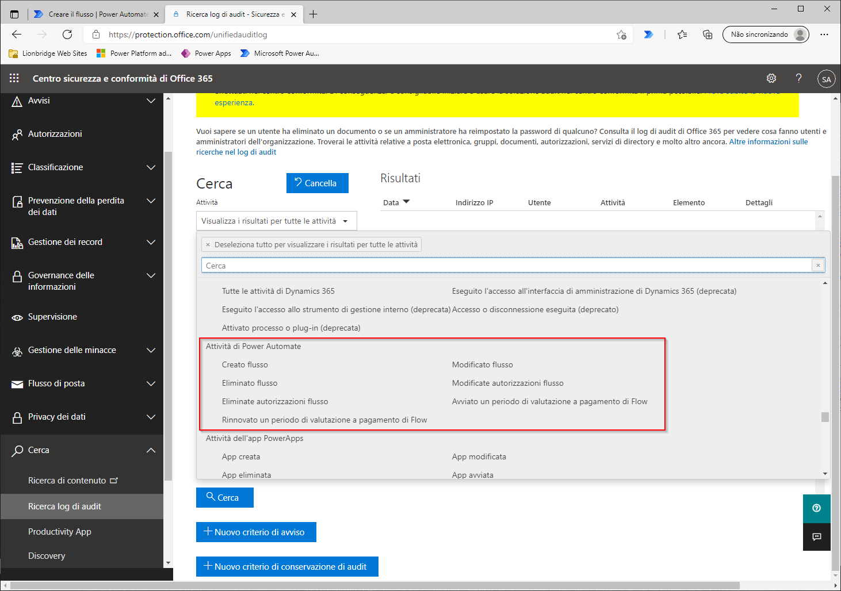Clear the activity search box with X

[818, 265]
